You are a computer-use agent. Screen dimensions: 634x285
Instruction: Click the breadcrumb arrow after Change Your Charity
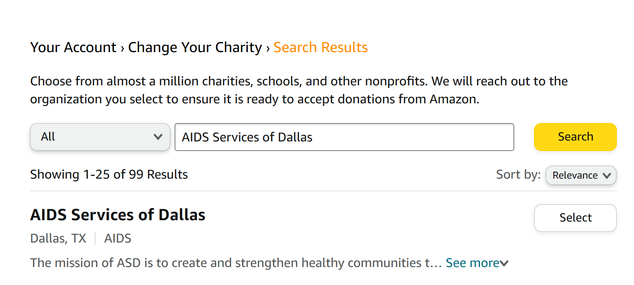pos(268,48)
